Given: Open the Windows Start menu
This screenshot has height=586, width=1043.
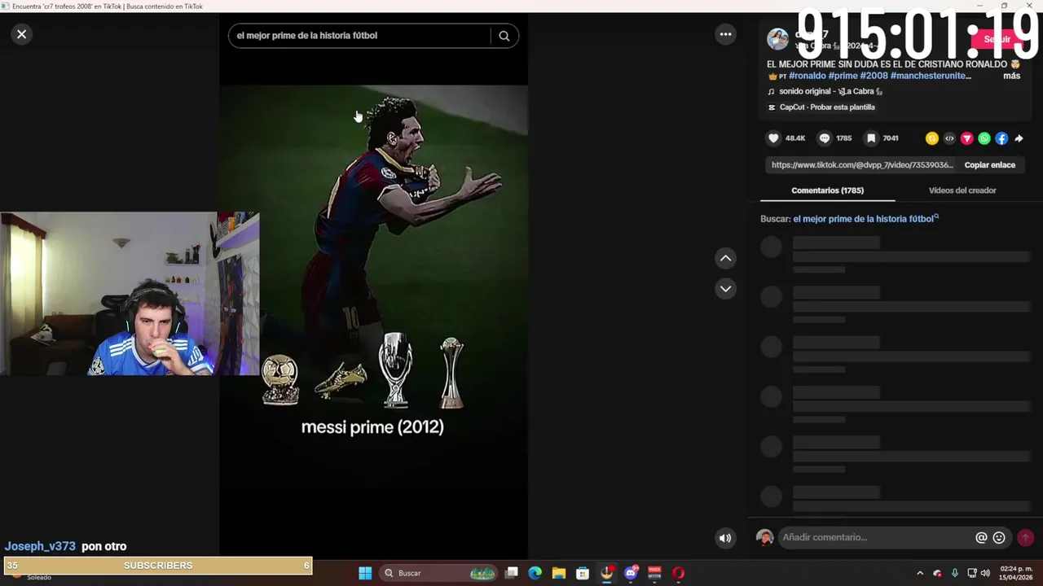Looking at the screenshot, I should 365,573.
